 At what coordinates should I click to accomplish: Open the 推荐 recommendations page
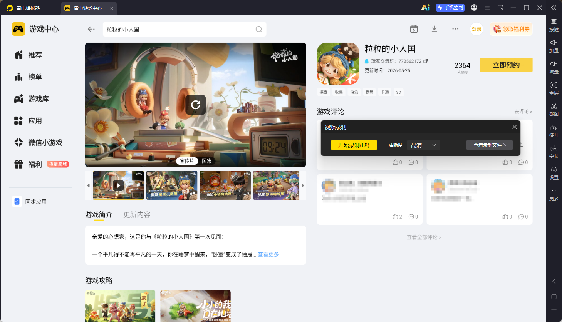[x=28, y=55]
